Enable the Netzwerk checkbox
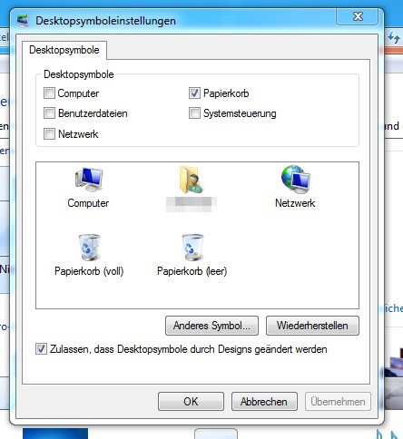 [x=49, y=133]
